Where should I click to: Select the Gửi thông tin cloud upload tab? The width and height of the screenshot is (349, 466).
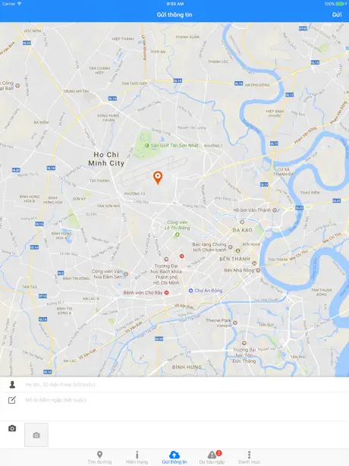tap(174, 458)
